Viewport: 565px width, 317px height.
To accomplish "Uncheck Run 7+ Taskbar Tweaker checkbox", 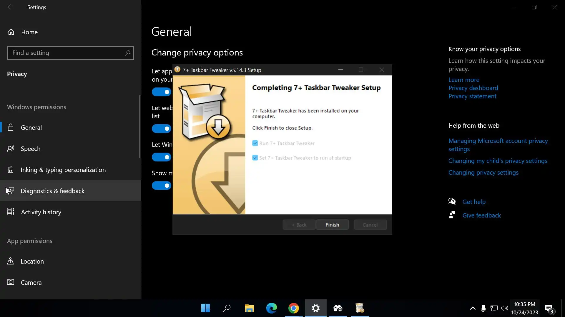I will [255, 143].
